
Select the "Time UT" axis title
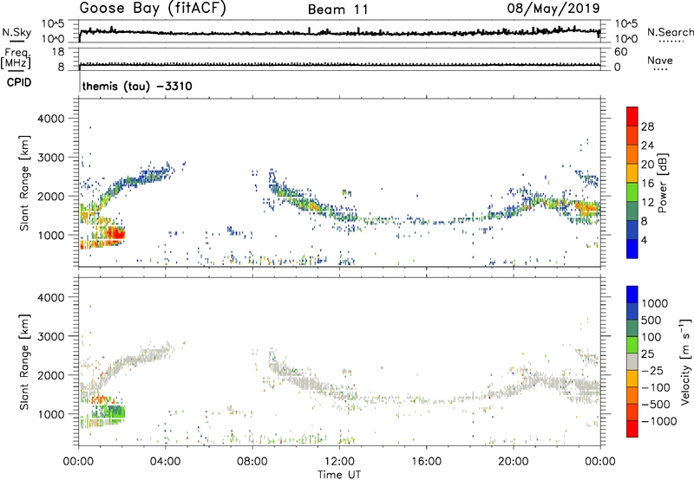pos(339,475)
